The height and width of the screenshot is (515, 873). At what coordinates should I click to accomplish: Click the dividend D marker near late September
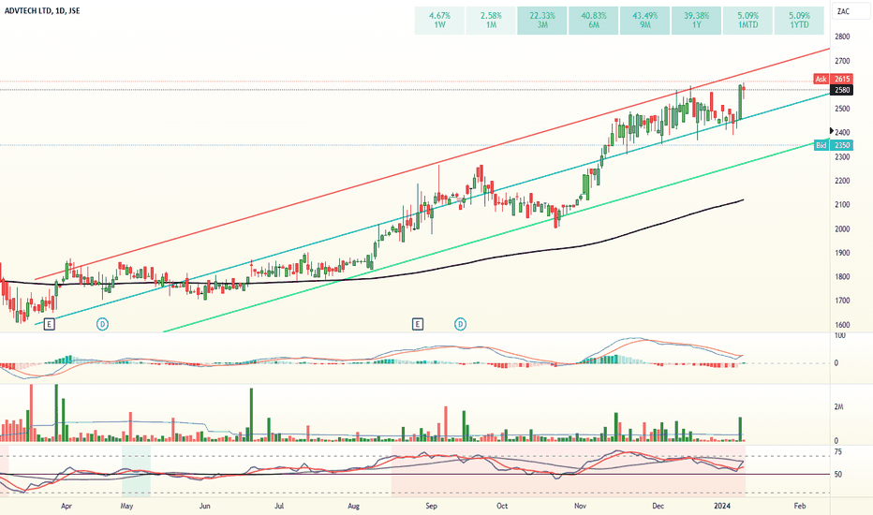[x=460, y=324]
